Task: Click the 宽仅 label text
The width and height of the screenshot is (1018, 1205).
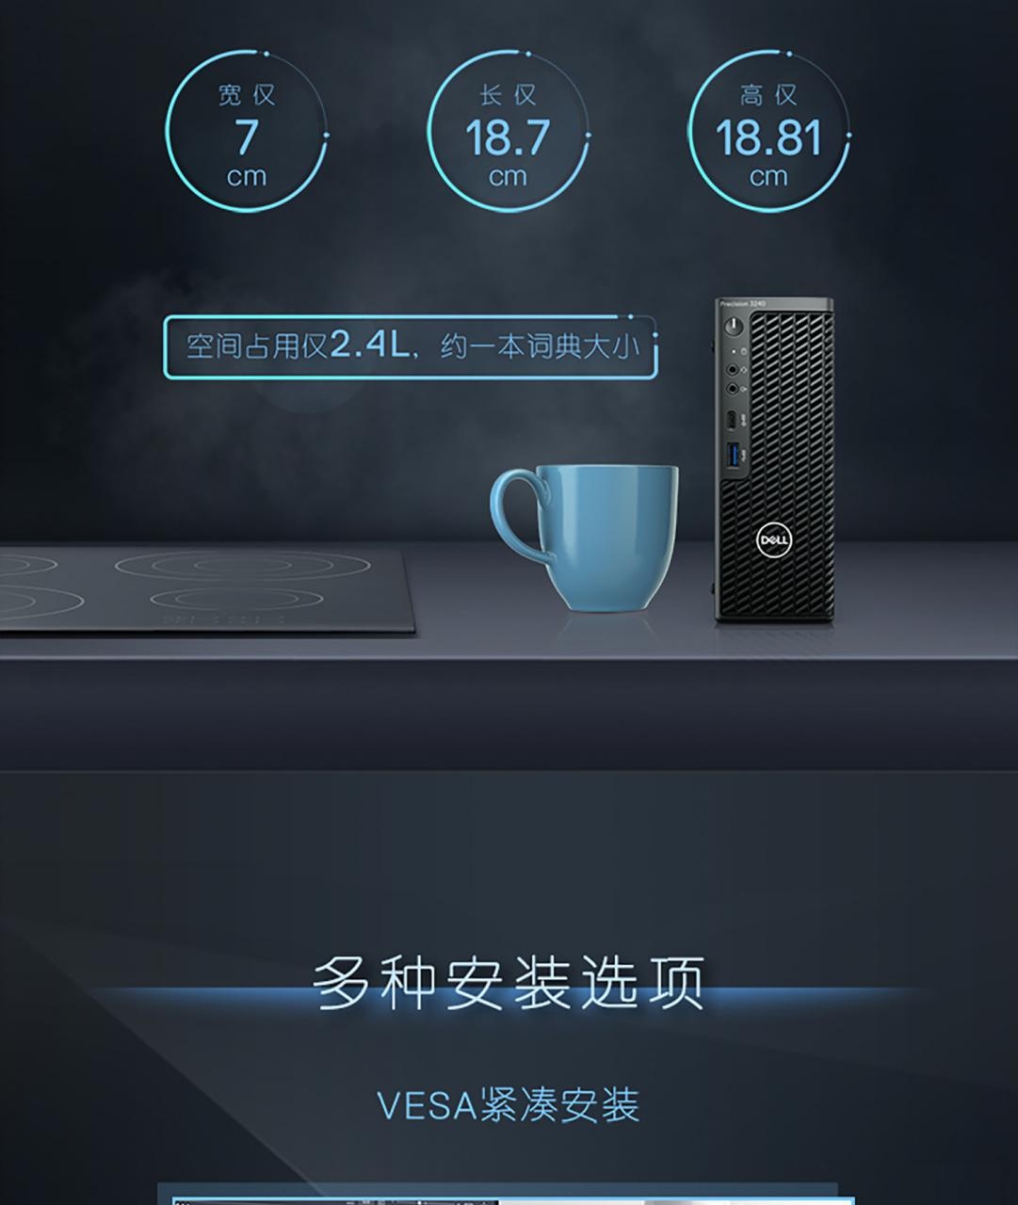Action: (x=247, y=95)
